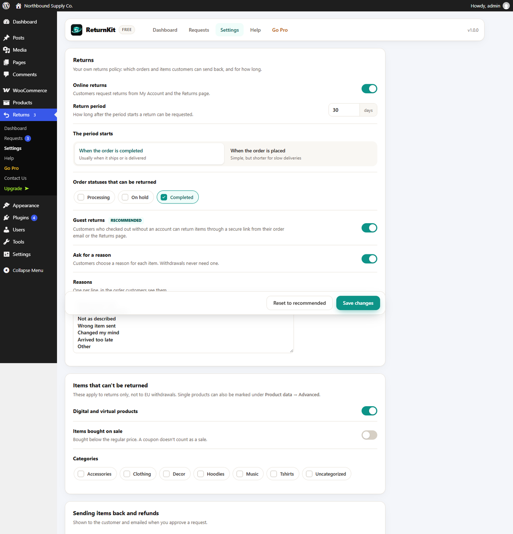
Task: Click the Media icon in sidebar
Action: pos(6,50)
